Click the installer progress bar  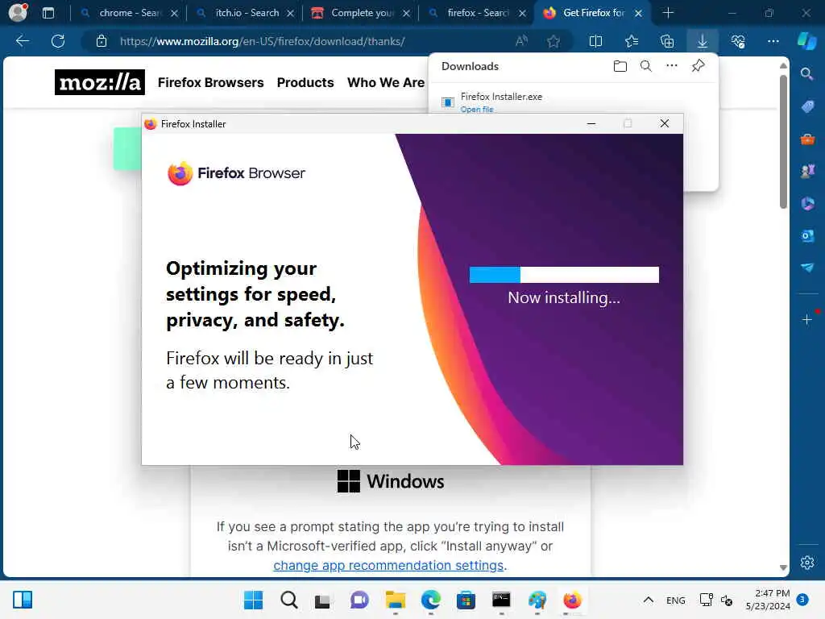(x=564, y=274)
